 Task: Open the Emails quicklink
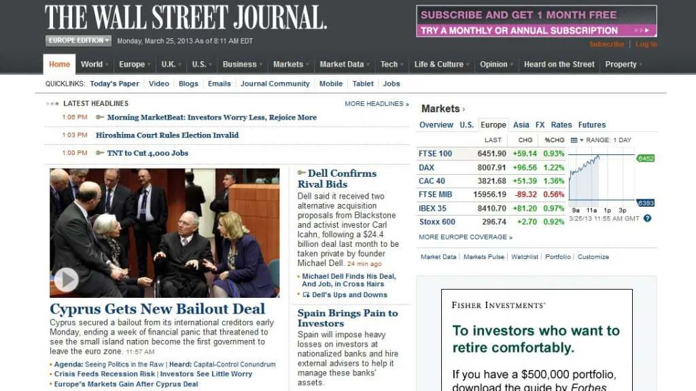[220, 84]
